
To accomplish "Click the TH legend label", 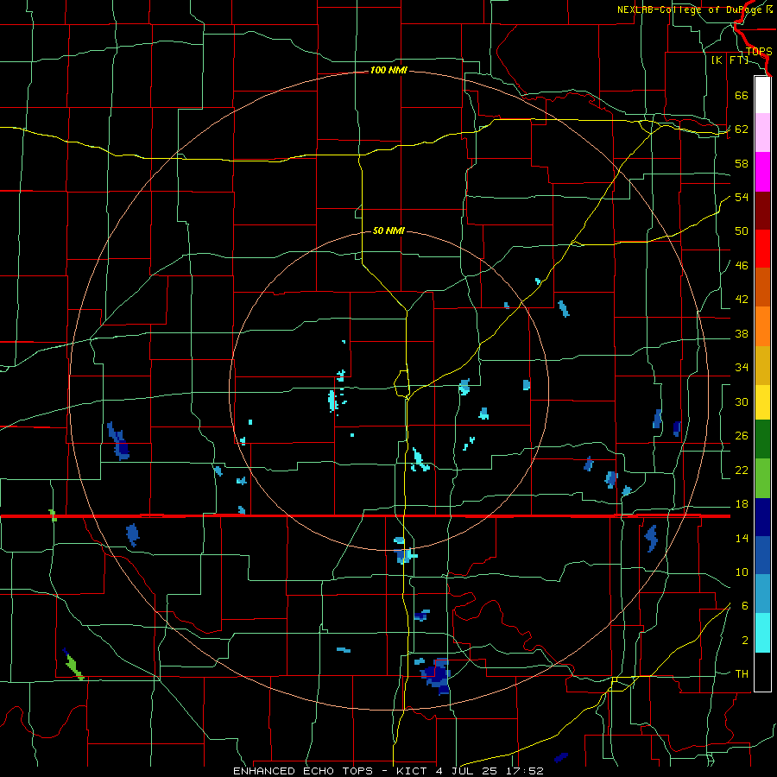I will (742, 673).
